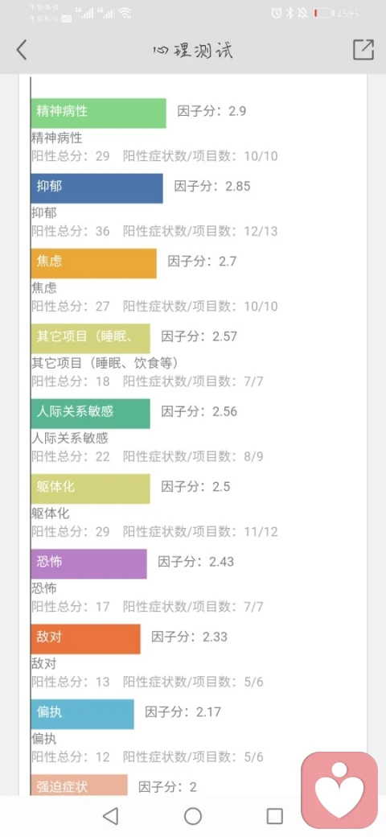The width and height of the screenshot is (386, 837).
Task: Tap the 其它项目（睡眠、 bar
Action: (90, 339)
